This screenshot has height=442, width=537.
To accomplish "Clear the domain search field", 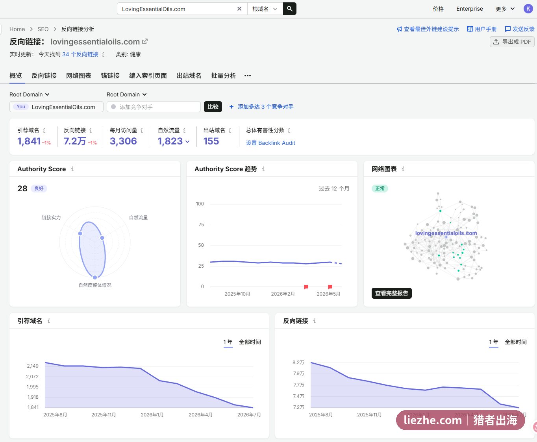I will (x=239, y=9).
